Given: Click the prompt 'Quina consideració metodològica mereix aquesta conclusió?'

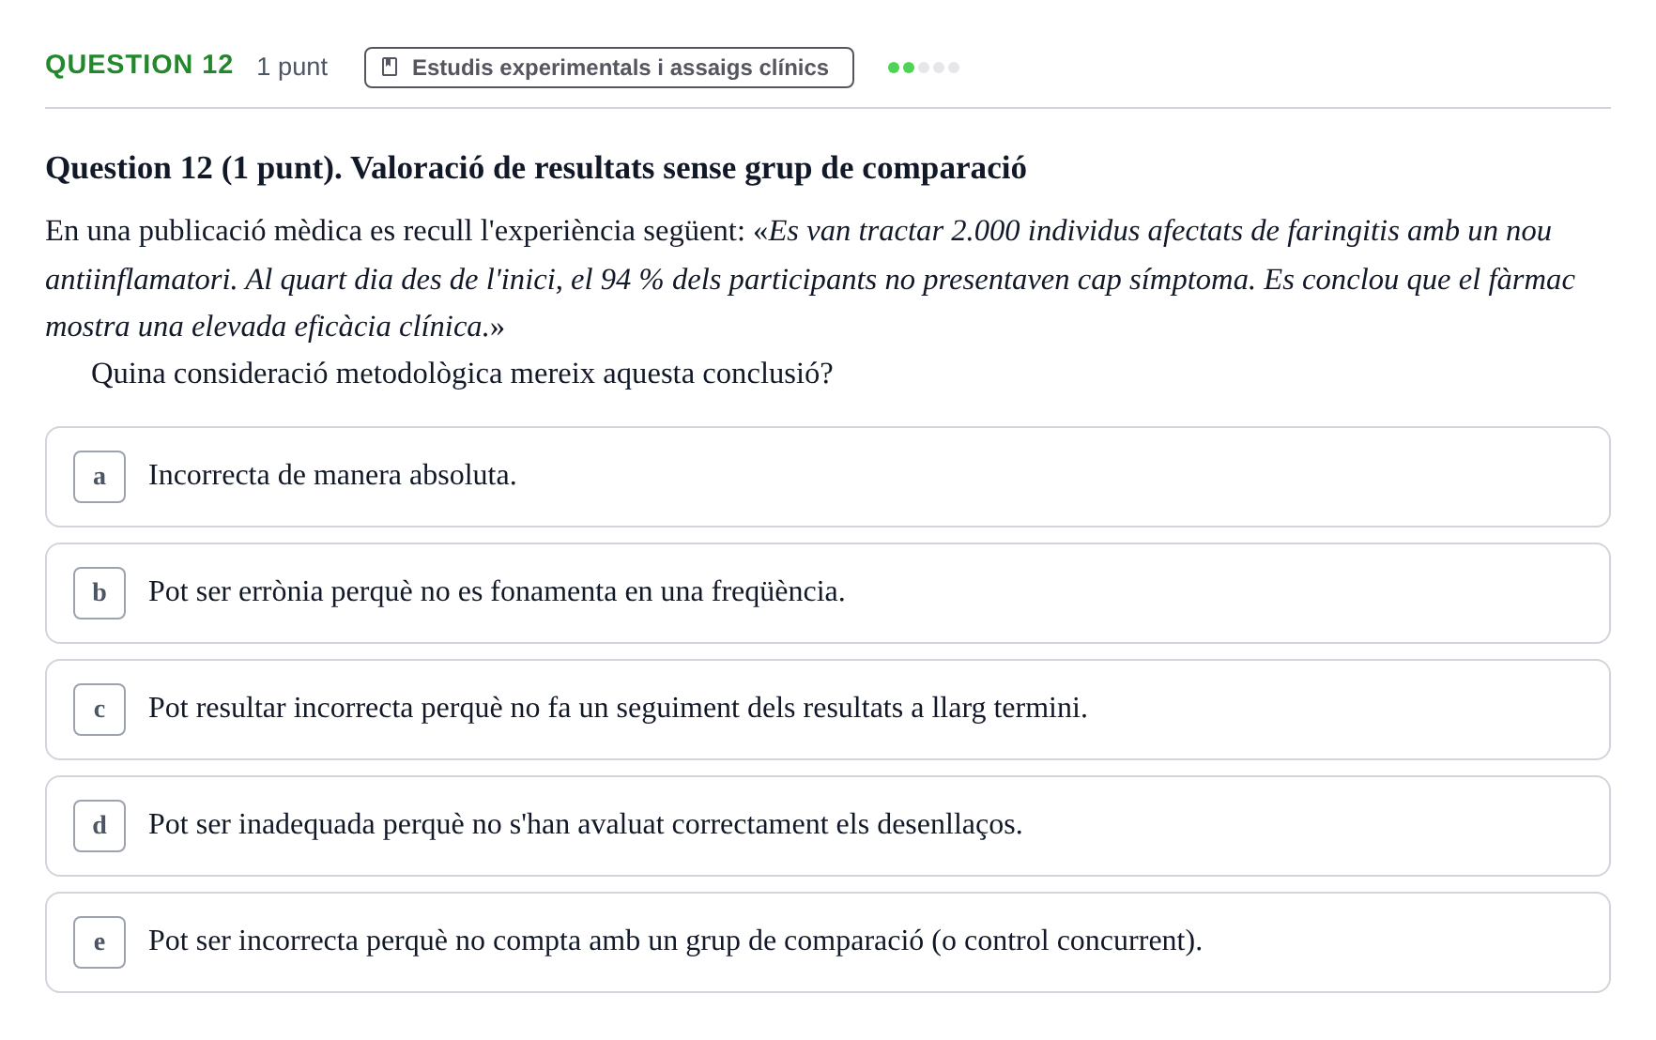Looking at the screenshot, I should tap(462, 374).
